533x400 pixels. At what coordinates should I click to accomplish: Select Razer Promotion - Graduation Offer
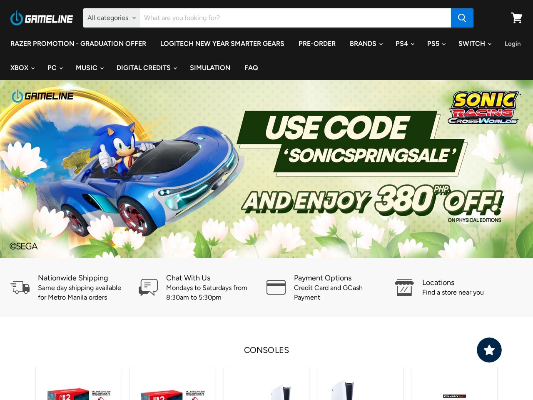tap(78, 43)
